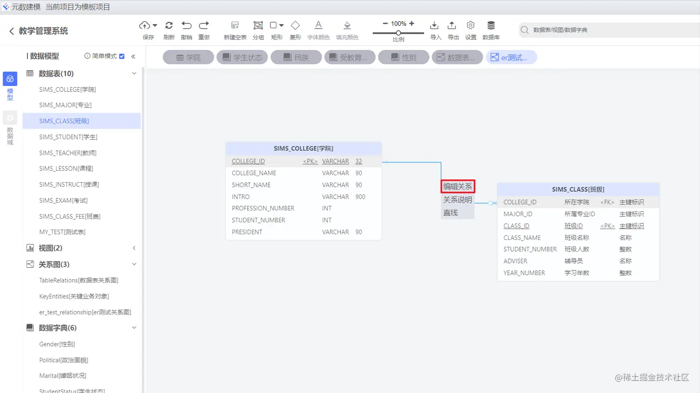Image resolution: width=700 pixels, height=393 pixels.
Task: Switch to the 性别 tab
Action: point(403,57)
